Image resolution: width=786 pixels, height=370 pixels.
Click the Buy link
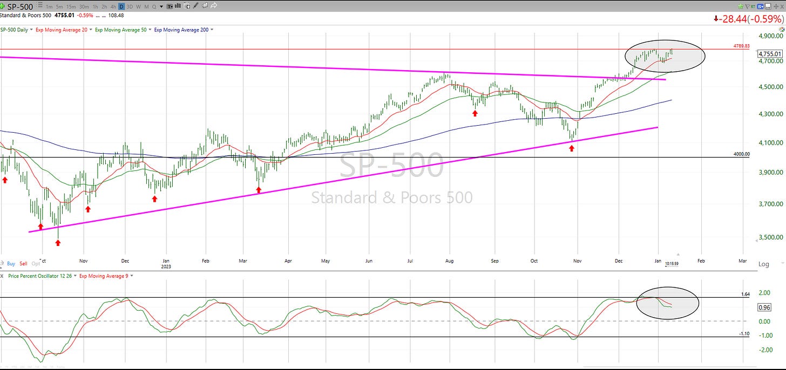pos(11,264)
